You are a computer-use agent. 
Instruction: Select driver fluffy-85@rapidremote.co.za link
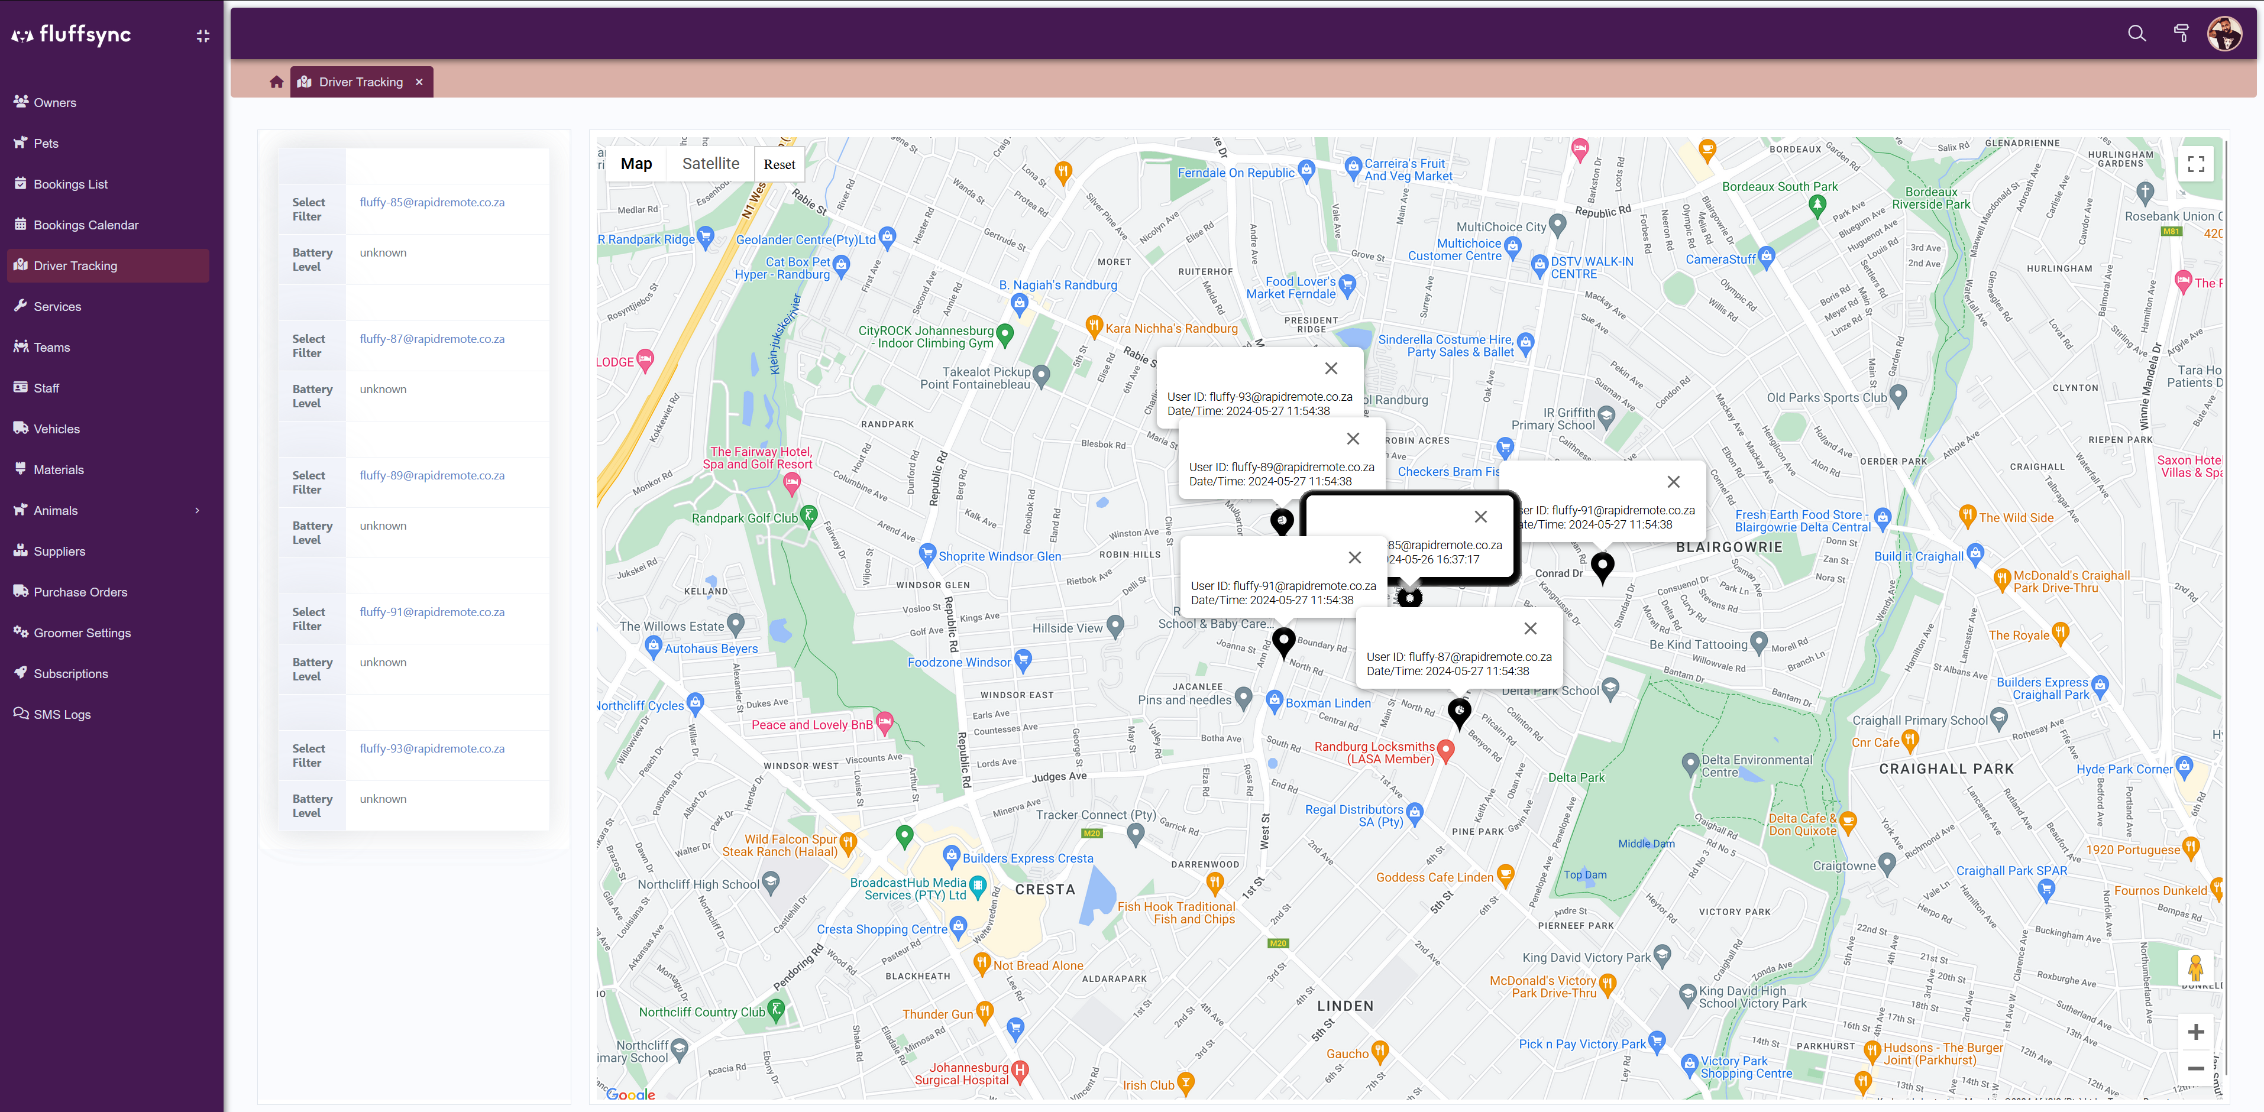coord(432,202)
